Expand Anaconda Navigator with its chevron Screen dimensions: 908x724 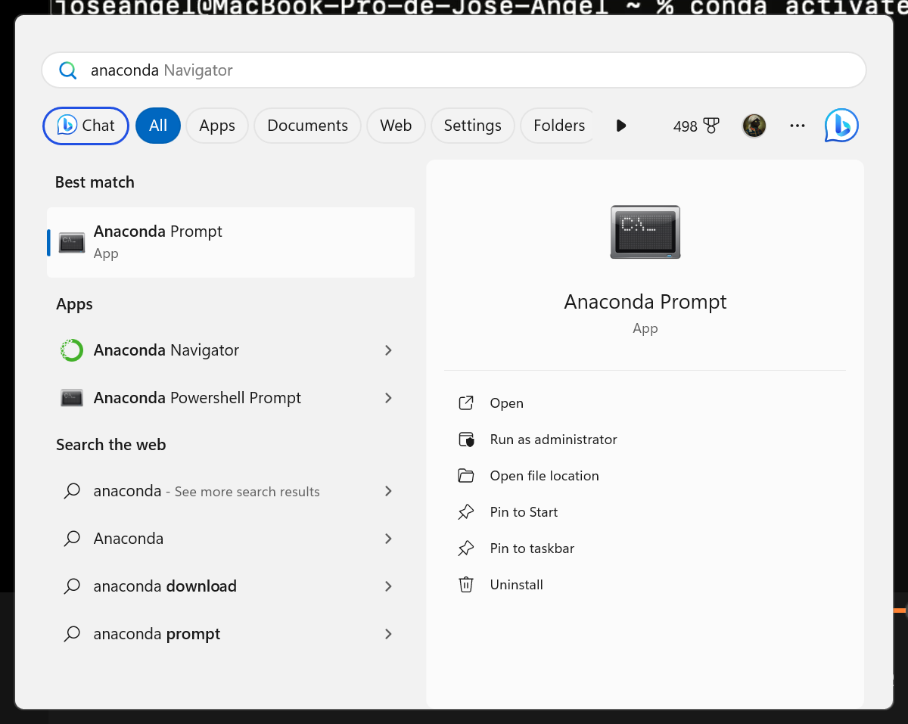[389, 350]
